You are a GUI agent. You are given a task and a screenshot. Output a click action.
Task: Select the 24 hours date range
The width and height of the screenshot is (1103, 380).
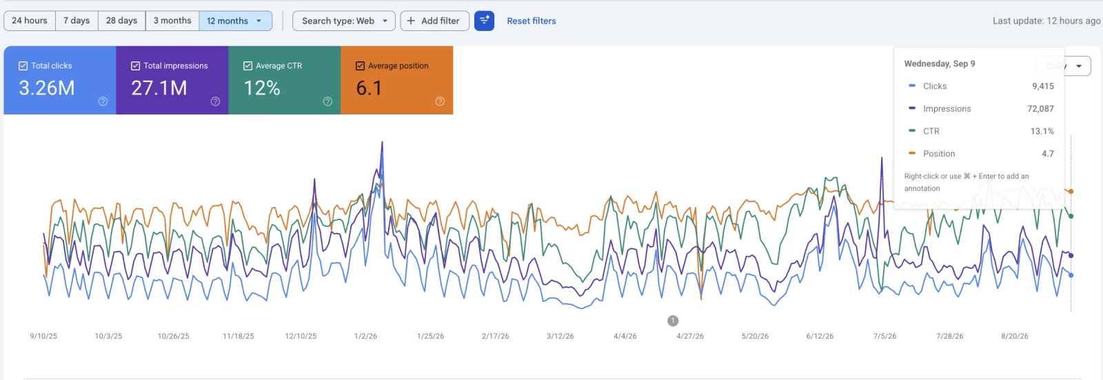[30, 21]
